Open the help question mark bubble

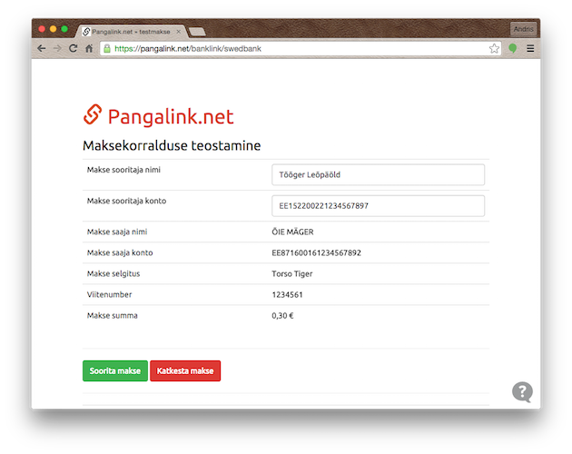[x=522, y=391]
